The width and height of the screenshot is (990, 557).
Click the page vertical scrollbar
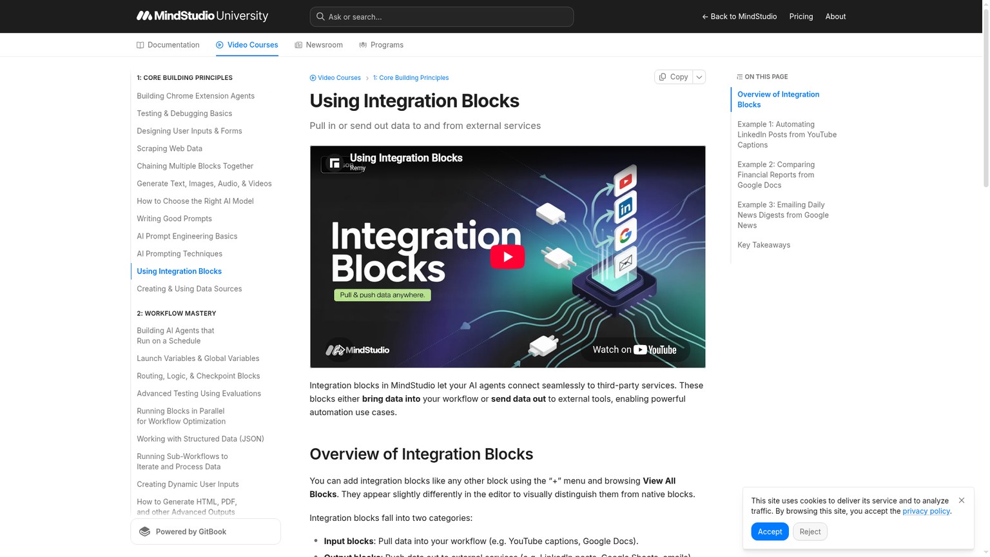pos(985,97)
